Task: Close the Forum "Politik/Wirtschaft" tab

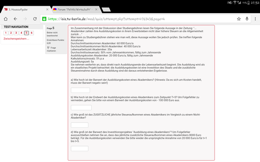Action: click(96, 10)
